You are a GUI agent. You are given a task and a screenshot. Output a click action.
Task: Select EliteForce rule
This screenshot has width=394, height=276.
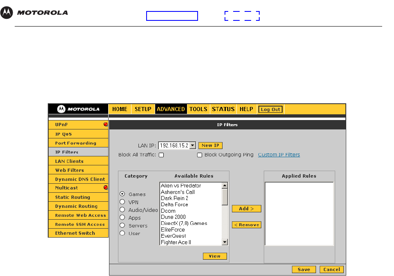[x=191, y=229]
